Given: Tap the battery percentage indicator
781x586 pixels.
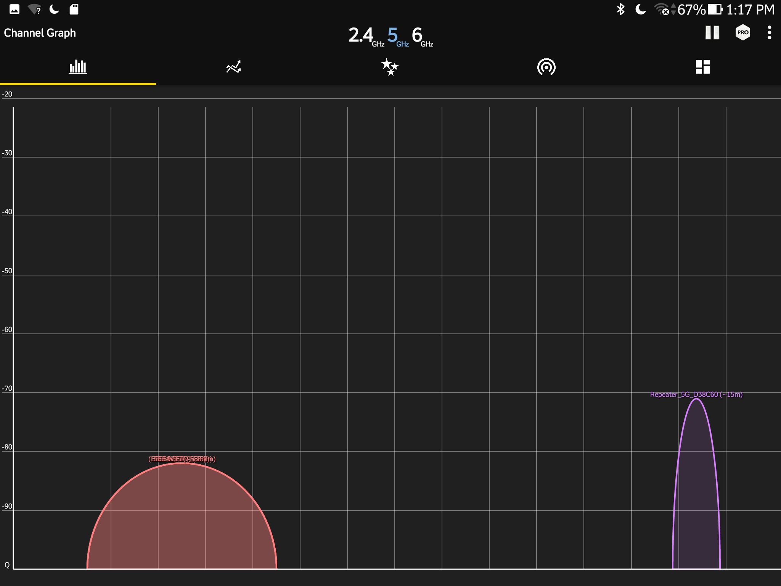Looking at the screenshot, I should pos(691,10).
